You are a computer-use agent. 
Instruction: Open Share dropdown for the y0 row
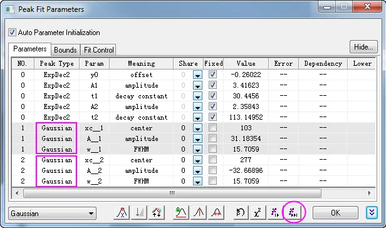tap(197, 75)
